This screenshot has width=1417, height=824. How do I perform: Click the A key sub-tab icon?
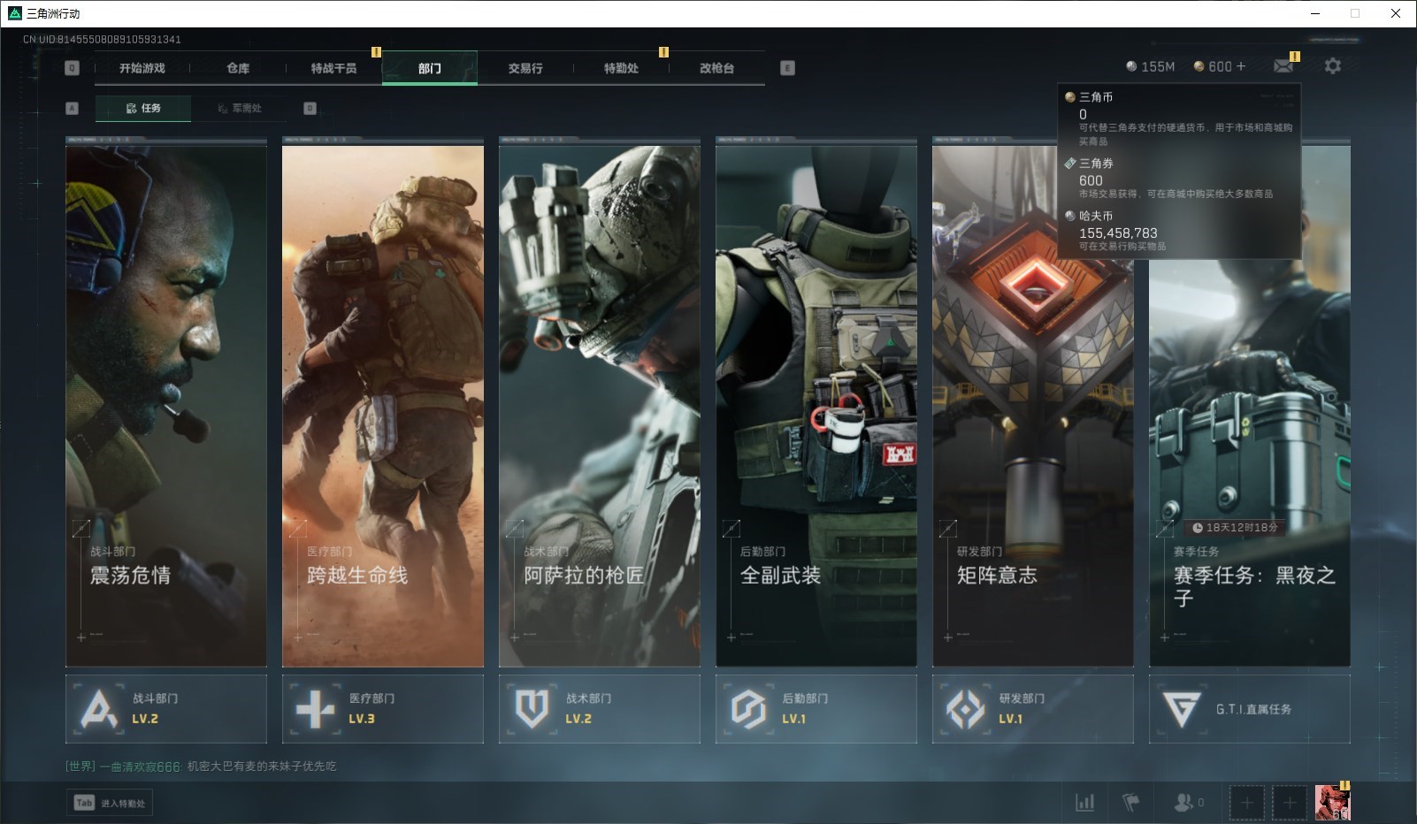73,108
